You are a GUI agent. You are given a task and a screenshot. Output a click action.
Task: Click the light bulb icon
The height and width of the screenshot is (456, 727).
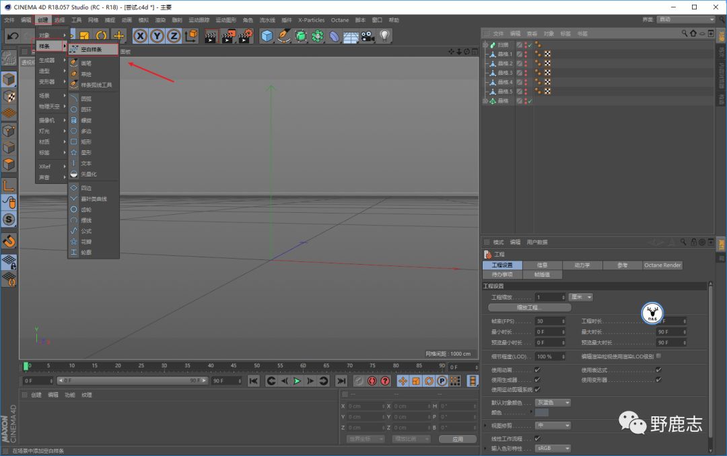click(384, 36)
